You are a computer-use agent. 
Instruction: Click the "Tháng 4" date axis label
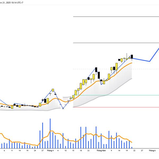(50, 151)
